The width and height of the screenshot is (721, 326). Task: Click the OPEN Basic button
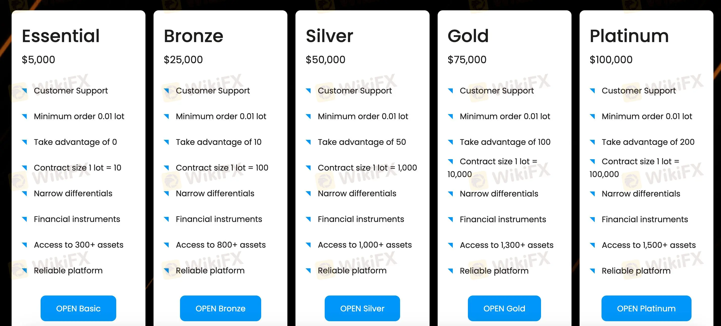(x=78, y=308)
